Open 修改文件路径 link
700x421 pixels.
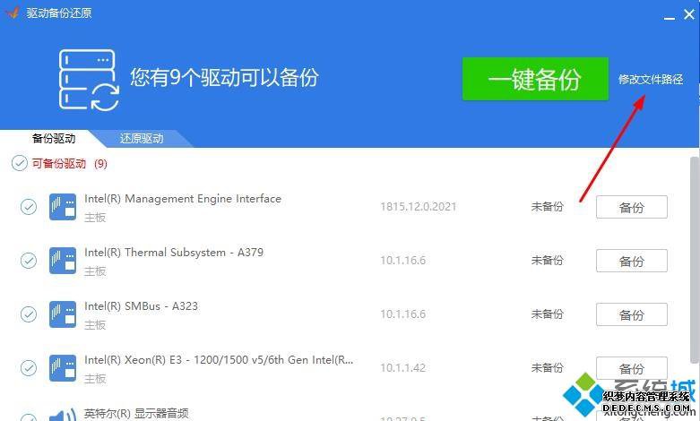click(x=651, y=80)
